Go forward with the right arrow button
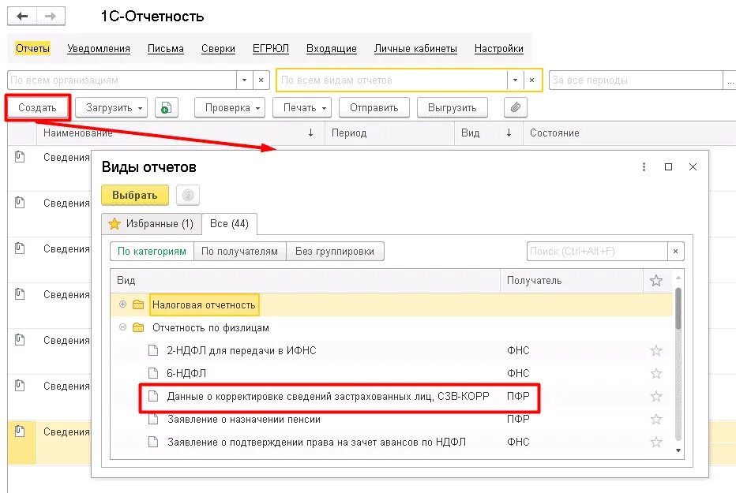This screenshot has height=493, width=736. (51, 17)
